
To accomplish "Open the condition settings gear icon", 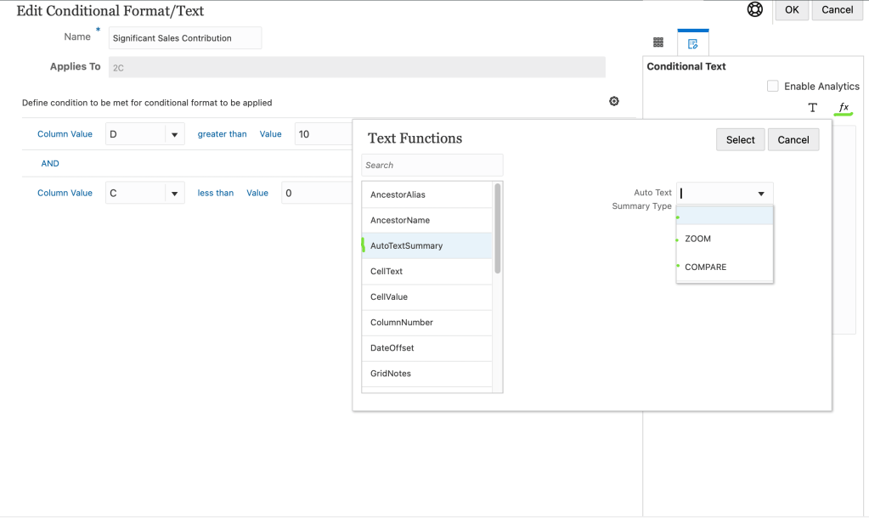I will 614,102.
